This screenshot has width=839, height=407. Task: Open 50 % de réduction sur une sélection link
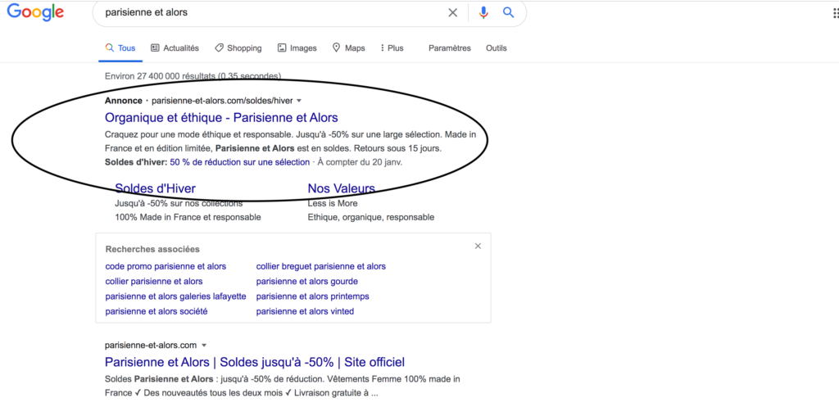[x=240, y=162]
